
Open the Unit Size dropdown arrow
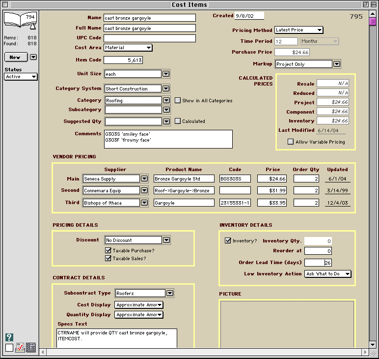166,74
